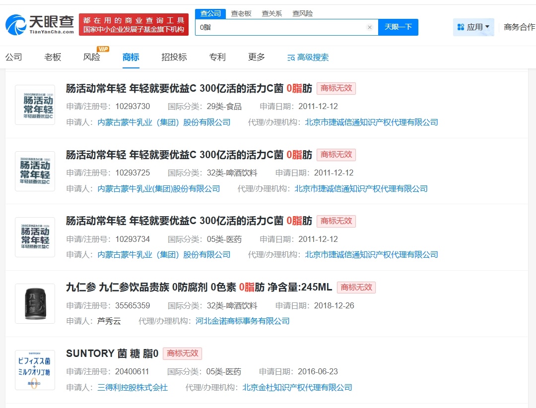Screen dimensions: 536x408
Task: Open trademark thumbnail for registration 10293725
Action: [x=35, y=171]
